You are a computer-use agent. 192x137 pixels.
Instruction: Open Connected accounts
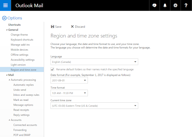click(25, 125)
